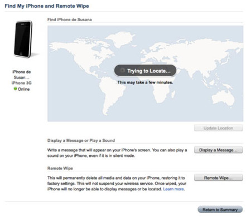Click the Online status text
Viewport: 251px width, 217px height.
click(x=23, y=89)
